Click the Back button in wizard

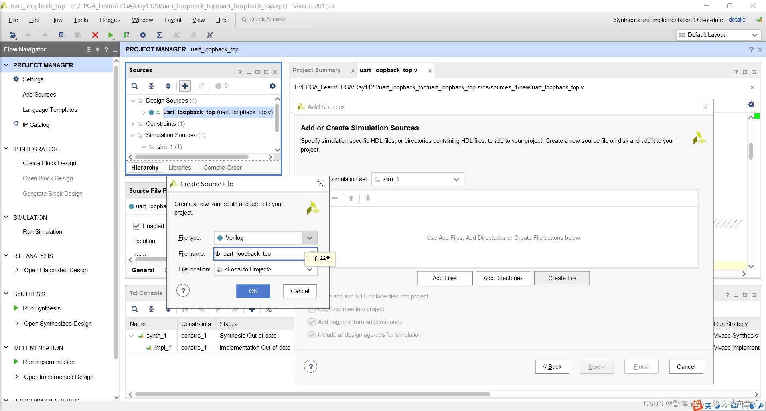[x=552, y=367]
